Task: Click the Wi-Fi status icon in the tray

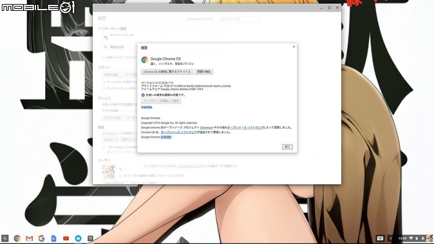Action: pos(411,238)
